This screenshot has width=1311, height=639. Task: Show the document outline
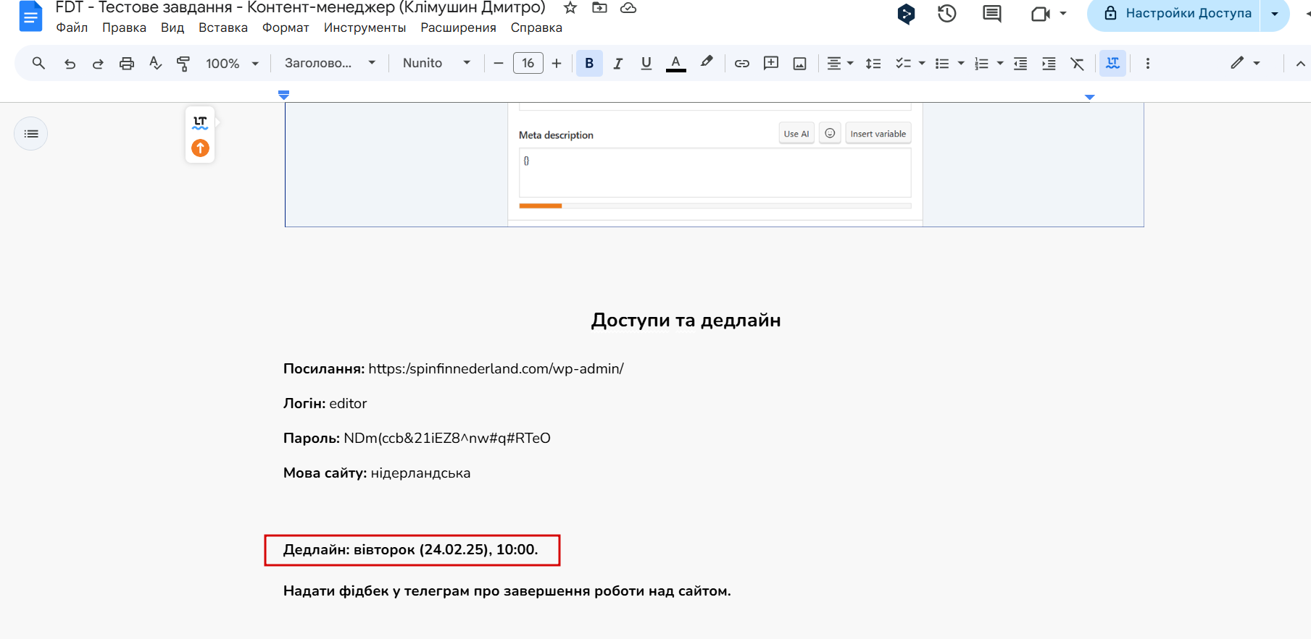click(x=31, y=134)
